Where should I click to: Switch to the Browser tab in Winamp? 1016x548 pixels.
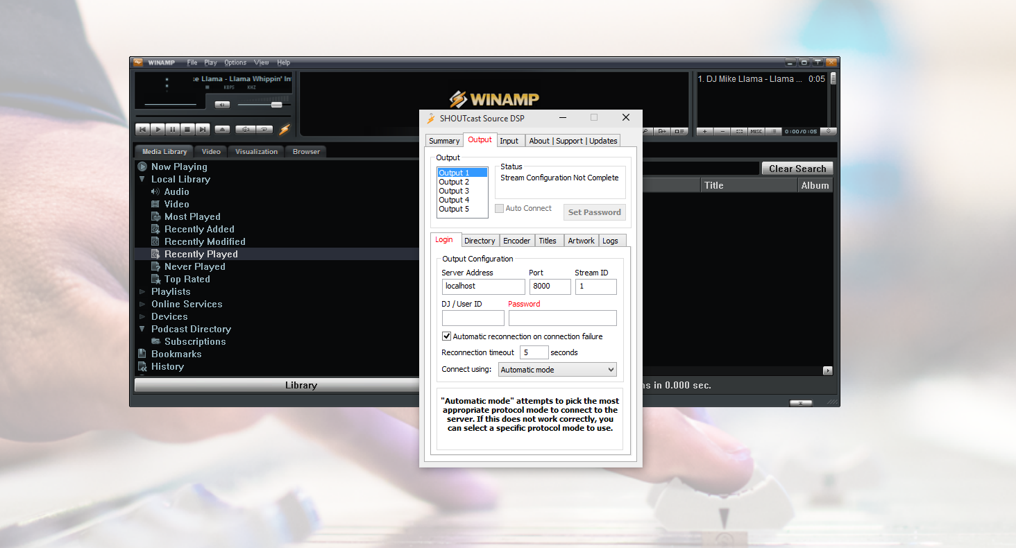click(x=306, y=151)
